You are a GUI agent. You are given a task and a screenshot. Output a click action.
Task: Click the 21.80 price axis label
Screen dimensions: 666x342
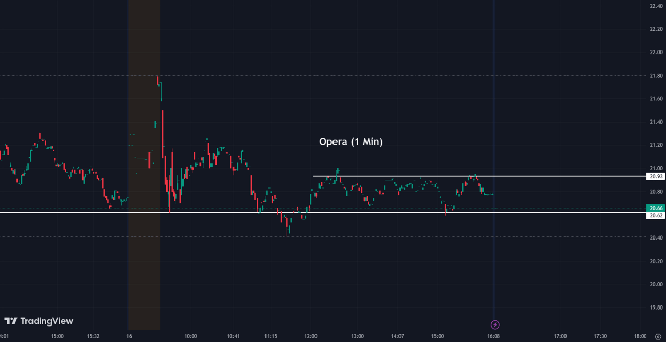[x=656, y=76]
